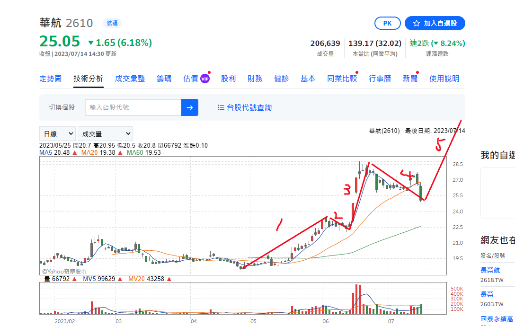
Task: Open the 日線 period dropdown
Action: [x=57, y=134]
